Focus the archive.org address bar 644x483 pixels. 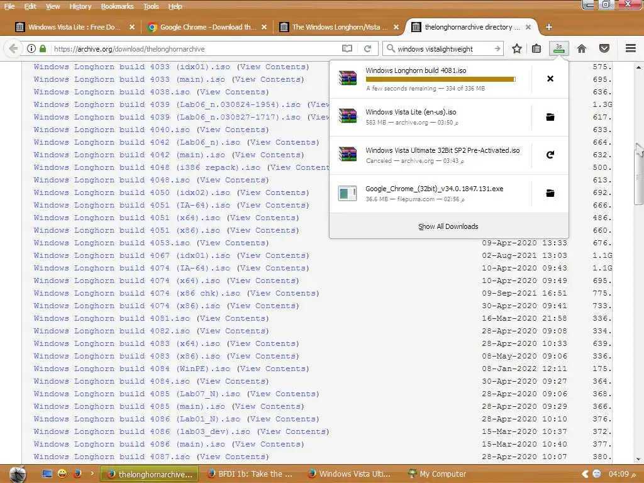pyautogui.click(x=195, y=49)
